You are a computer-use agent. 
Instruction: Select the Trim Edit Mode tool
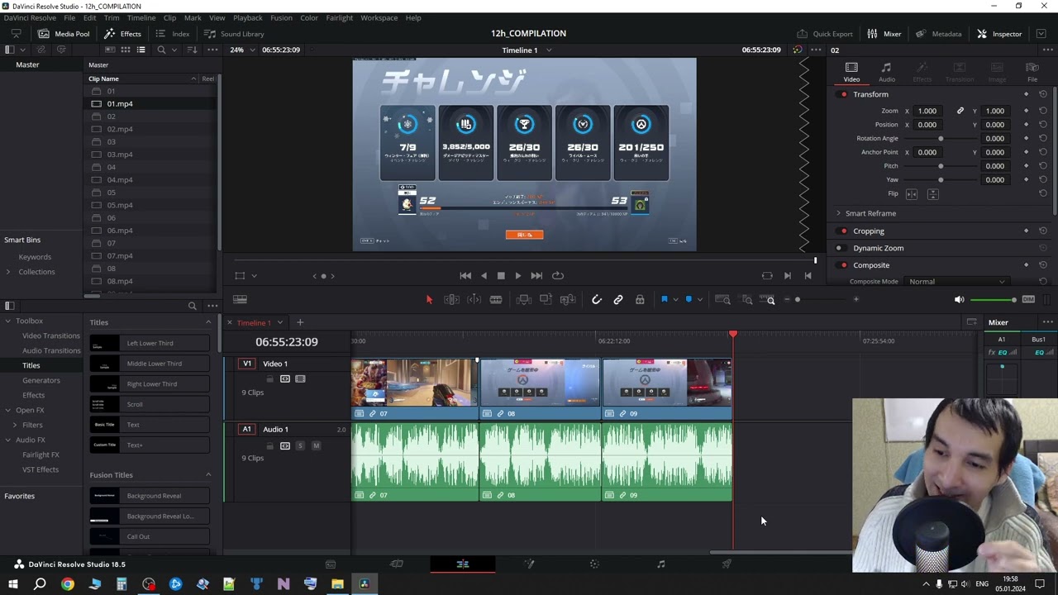451,299
